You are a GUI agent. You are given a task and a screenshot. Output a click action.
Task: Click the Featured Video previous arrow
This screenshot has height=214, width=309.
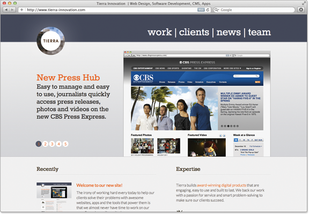click(220, 135)
